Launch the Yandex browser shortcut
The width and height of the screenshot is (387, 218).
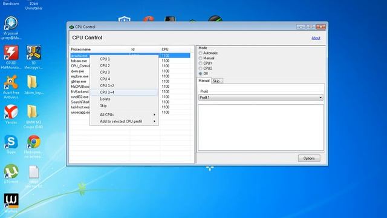11,114
